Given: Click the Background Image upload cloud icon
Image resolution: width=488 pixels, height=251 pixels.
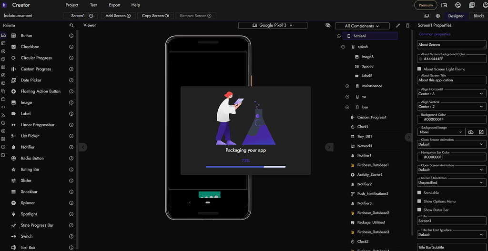Looking at the screenshot, I should (x=470, y=132).
